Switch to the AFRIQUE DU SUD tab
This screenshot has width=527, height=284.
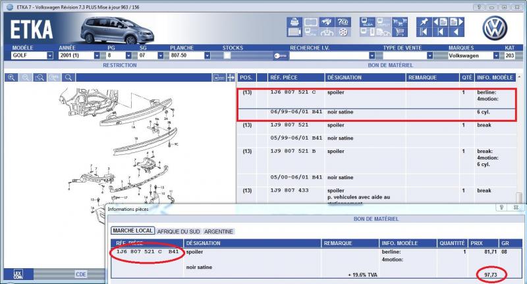point(179,231)
